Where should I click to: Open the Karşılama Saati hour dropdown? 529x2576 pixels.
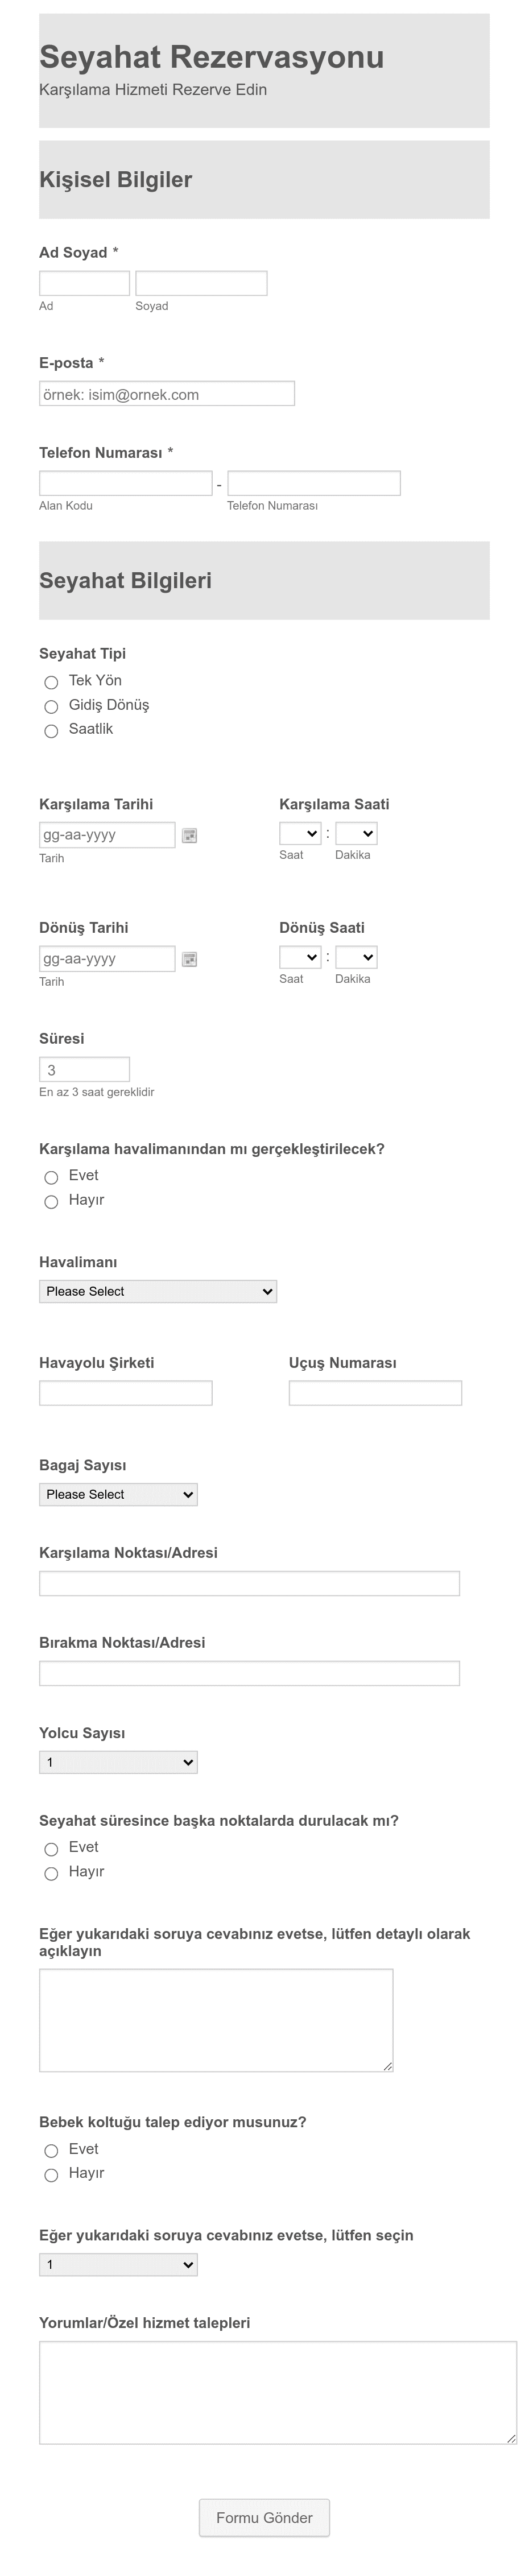(x=300, y=833)
